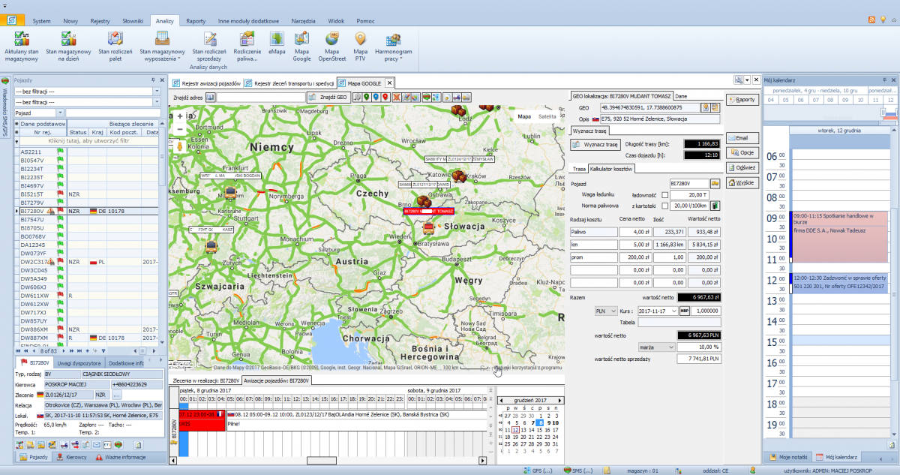This screenshot has height=475, width=900.
Task: Switch to Rejestr awizacji pojazdów tab
Action: pyautogui.click(x=206, y=83)
